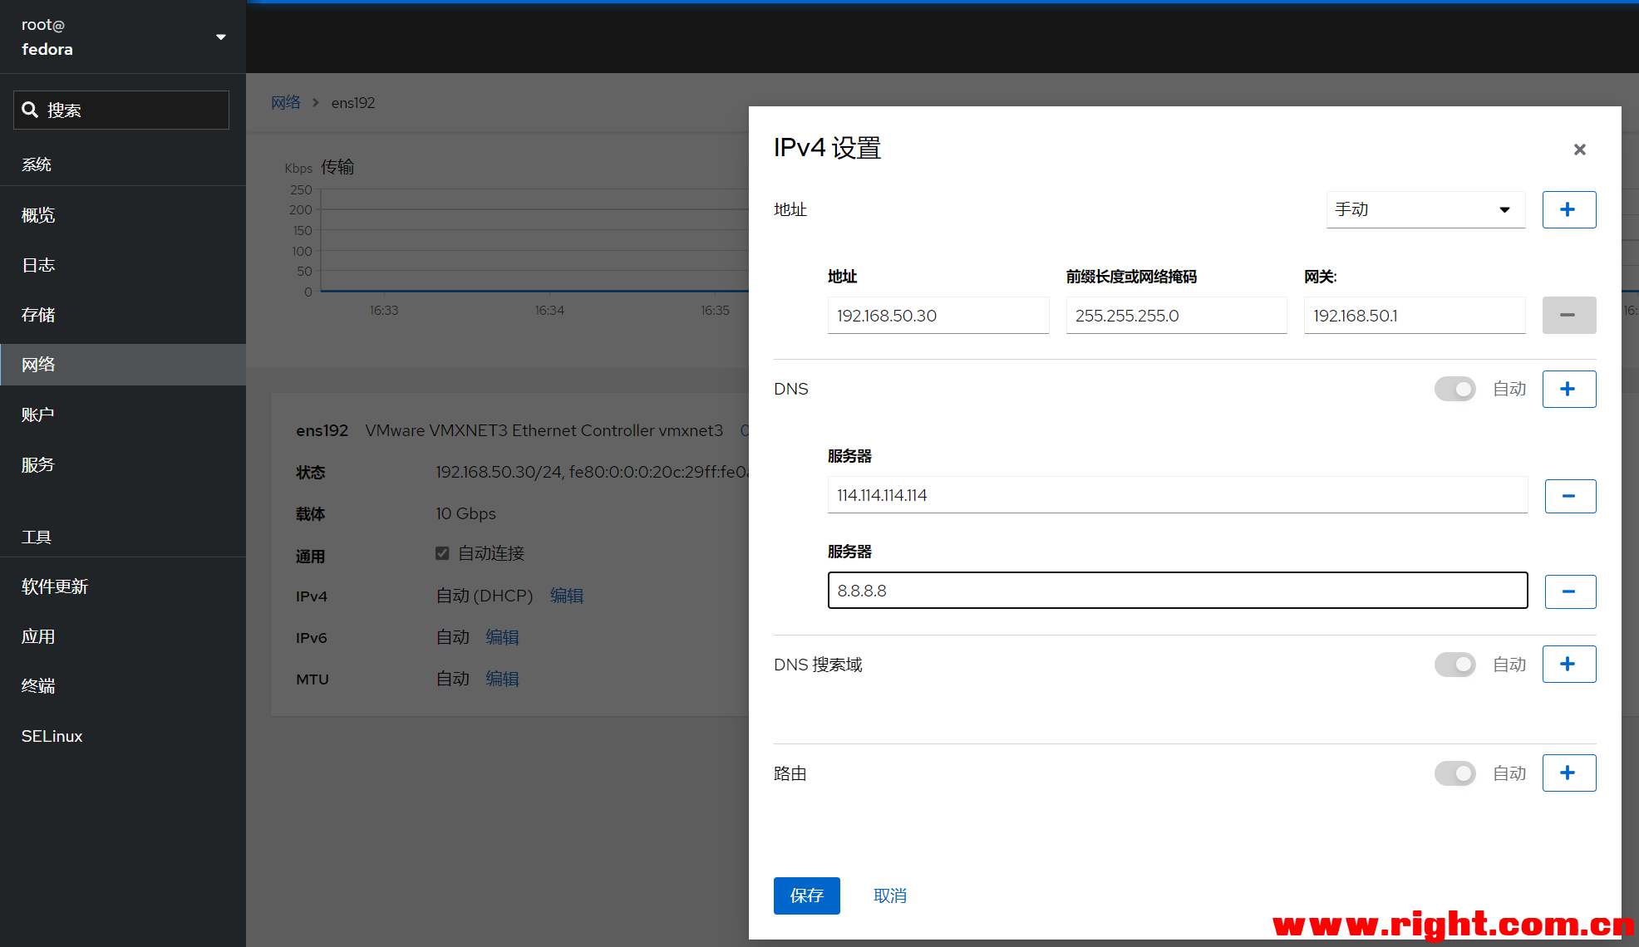The height and width of the screenshot is (947, 1639).
Task: Add a DNS server with plus icon
Action: tap(1568, 389)
